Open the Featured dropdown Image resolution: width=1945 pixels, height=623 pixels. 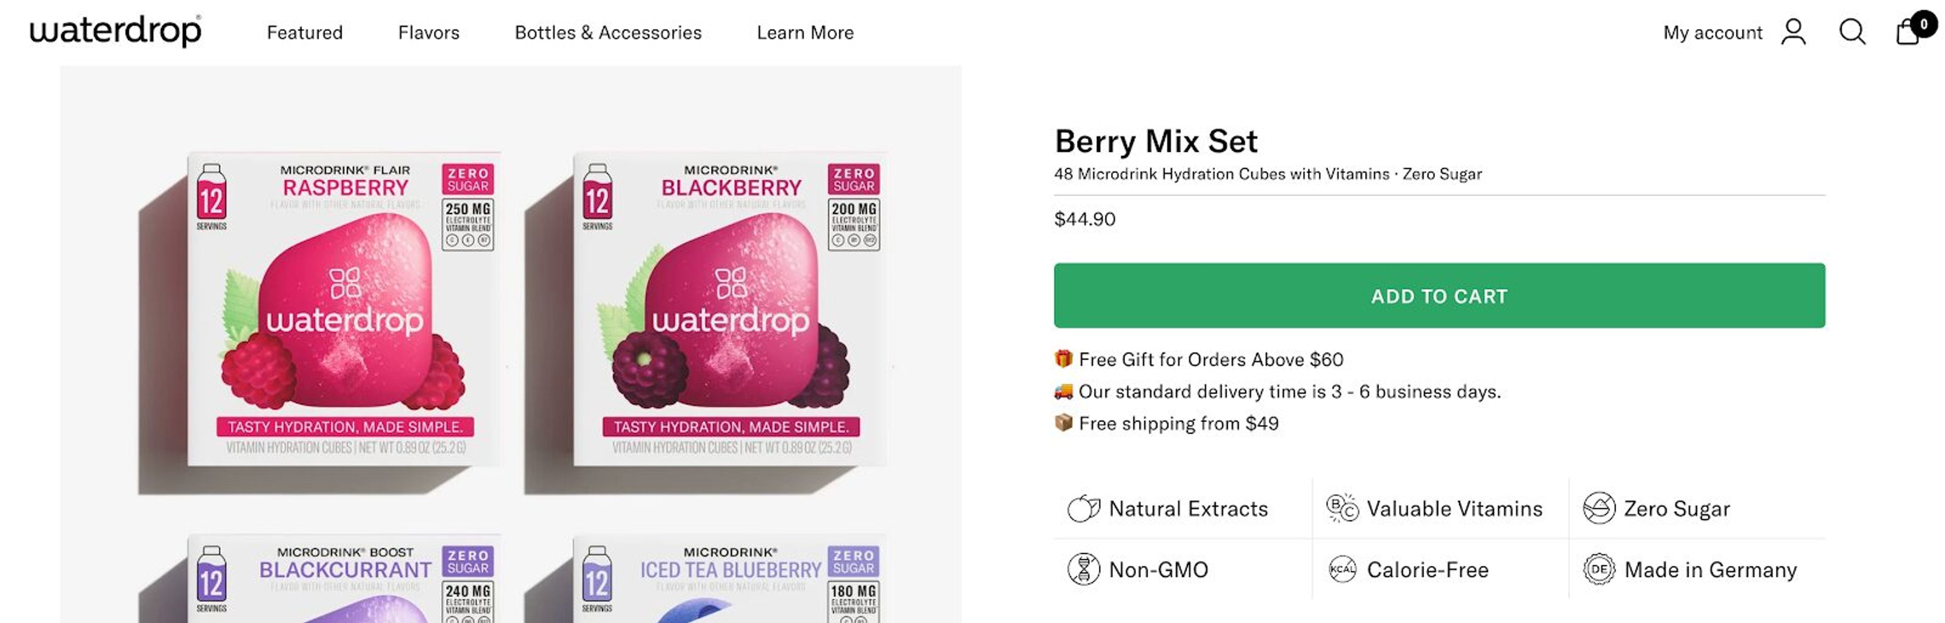[304, 32]
